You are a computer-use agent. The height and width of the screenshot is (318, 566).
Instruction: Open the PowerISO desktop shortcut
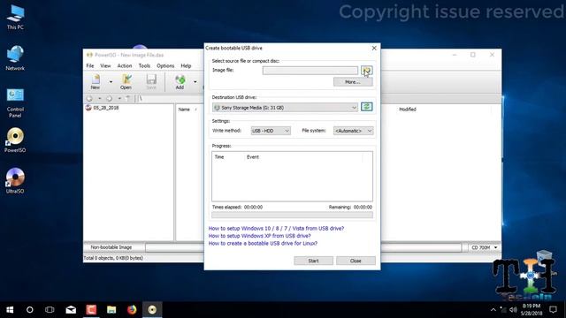coord(15,140)
